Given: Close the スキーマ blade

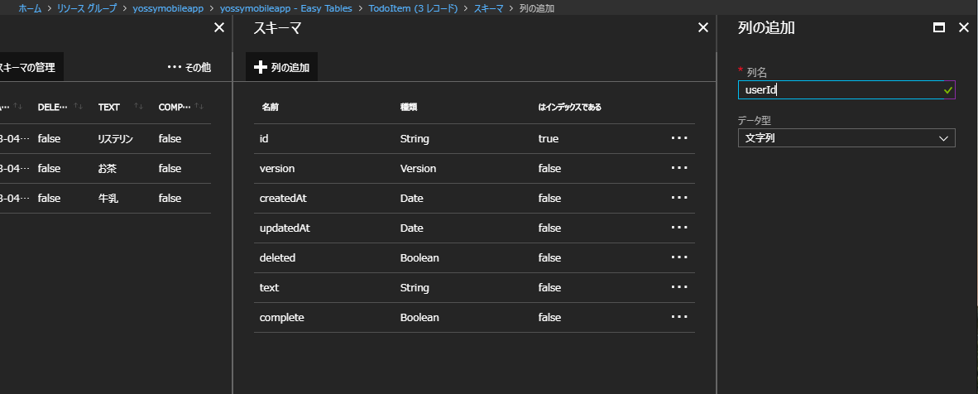Looking at the screenshot, I should 703,27.
